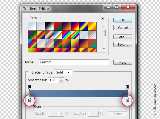Click into the Name field containing Custom
The width and height of the screenshot is (160, 119).
[x=74, y=62]
